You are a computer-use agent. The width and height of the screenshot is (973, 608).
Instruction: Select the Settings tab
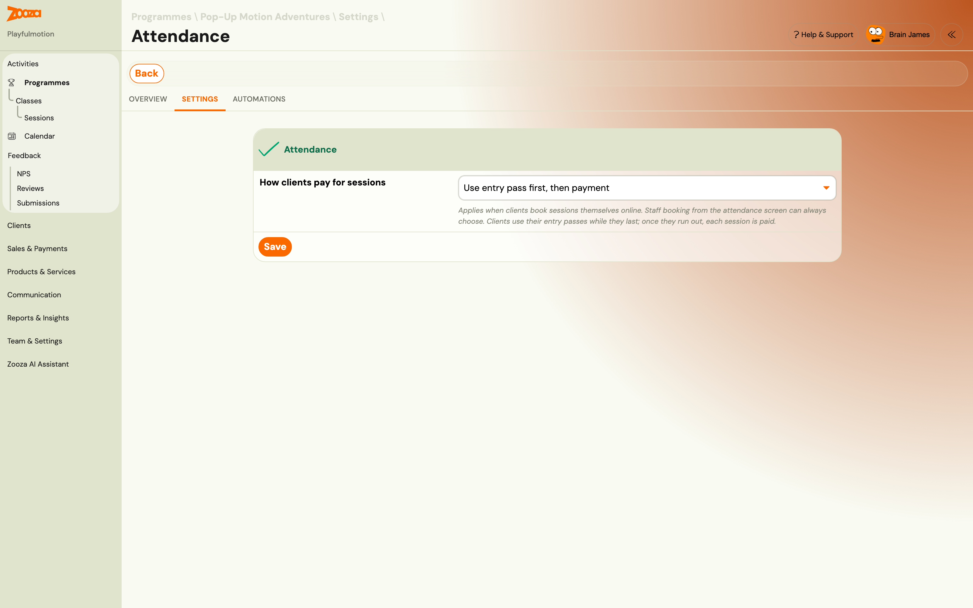click(200, 99)
